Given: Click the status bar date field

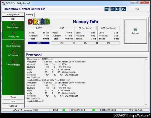Looking at the screenshot, I should 25,110.
